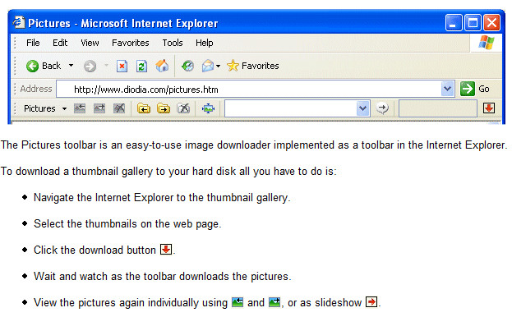Viewport: 512px width, 317px height.
Task: Open the File menu
Action: click(33, 43)
